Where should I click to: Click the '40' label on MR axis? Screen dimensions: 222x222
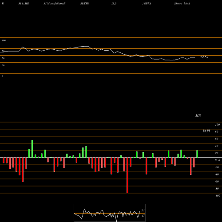tap(217, 146)
